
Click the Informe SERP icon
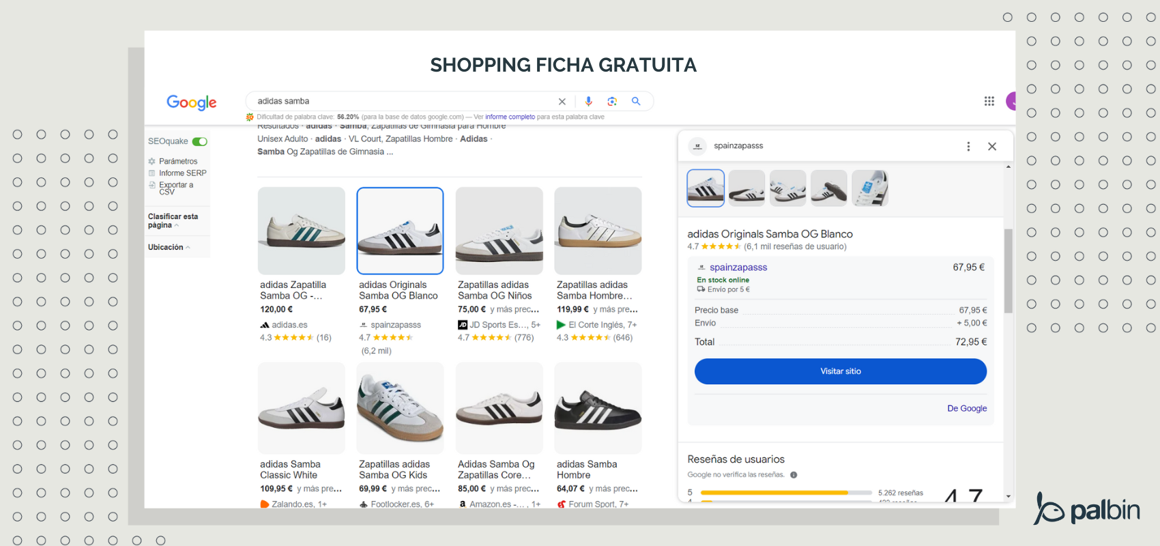[152, 173]
